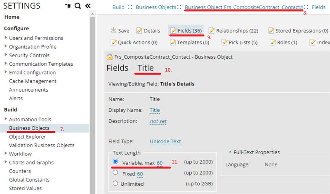The image size is (330, 194).
Task: Select the Variable max text length radio
Action: (x=115, y=162)
